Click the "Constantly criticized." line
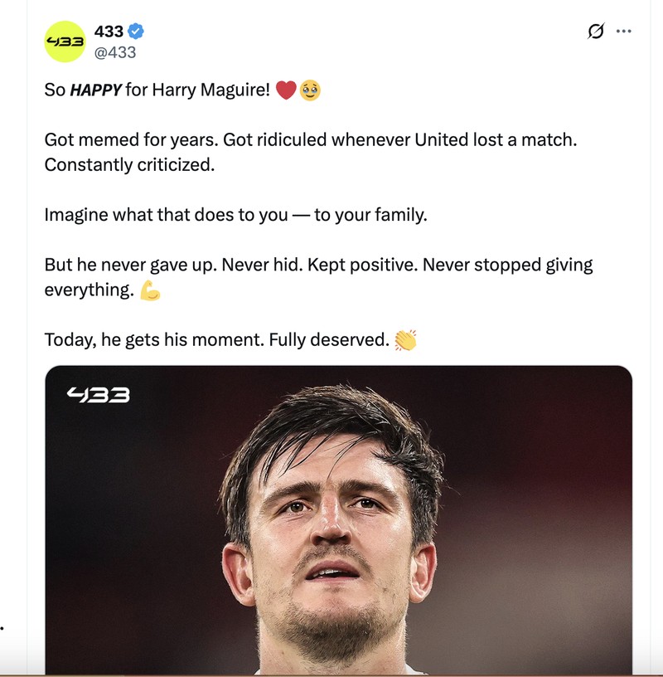 (x=129, y=164)
